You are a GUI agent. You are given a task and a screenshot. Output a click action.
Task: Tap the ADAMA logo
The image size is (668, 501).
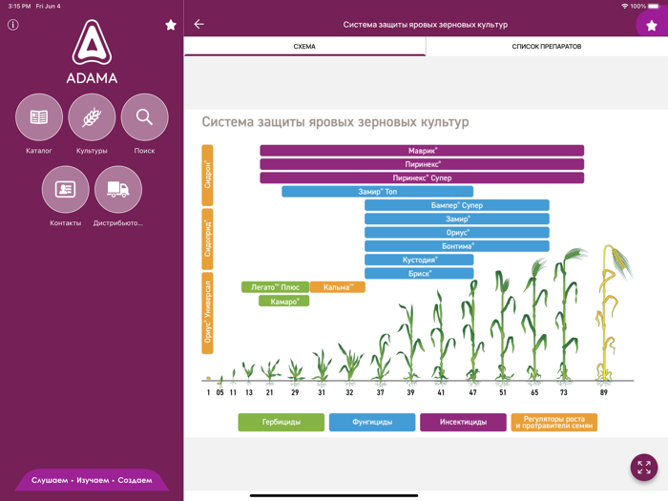click(x=92, y=52)
